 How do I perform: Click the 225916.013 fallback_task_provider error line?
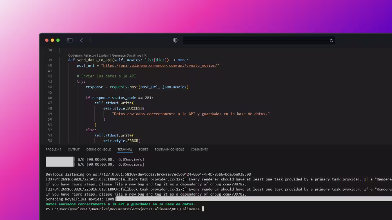[219, 189]
